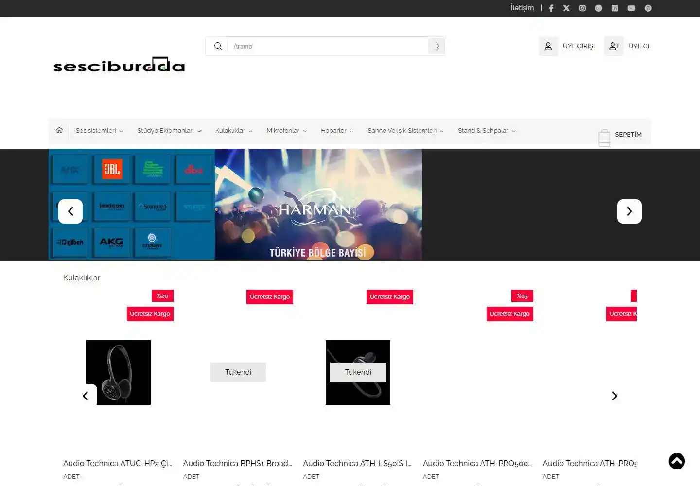Open the Facebook page icon

click(x=551, y=8)
